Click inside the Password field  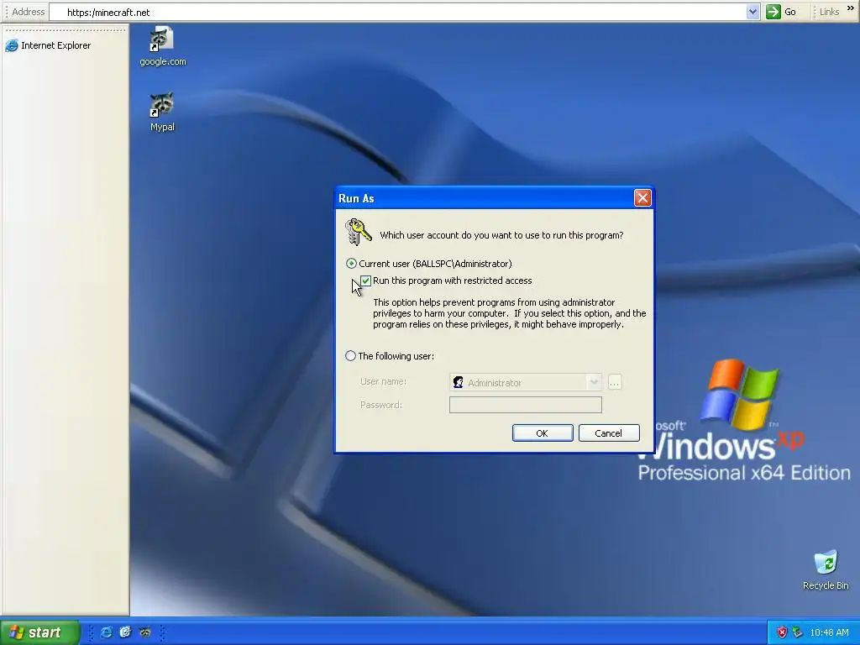(x=526, y=405)
